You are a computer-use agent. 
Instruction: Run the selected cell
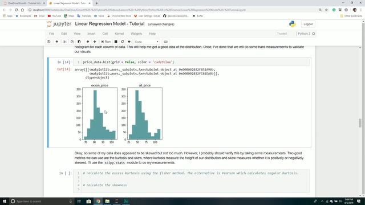click(106, 42)
